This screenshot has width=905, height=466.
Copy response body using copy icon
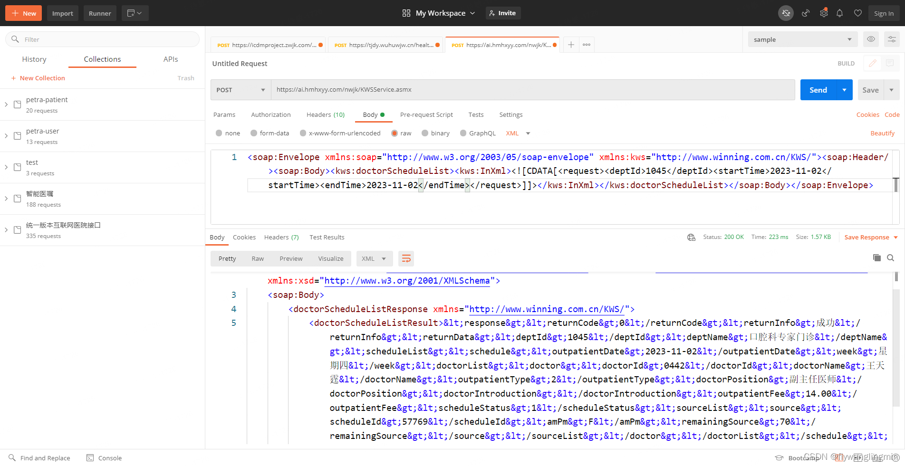tap(876, 258)
